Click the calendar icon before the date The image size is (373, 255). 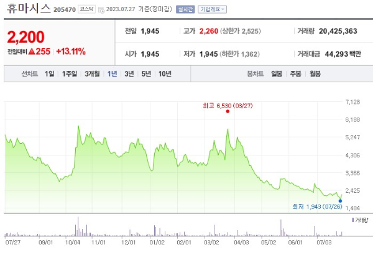[x=101, y=10]
